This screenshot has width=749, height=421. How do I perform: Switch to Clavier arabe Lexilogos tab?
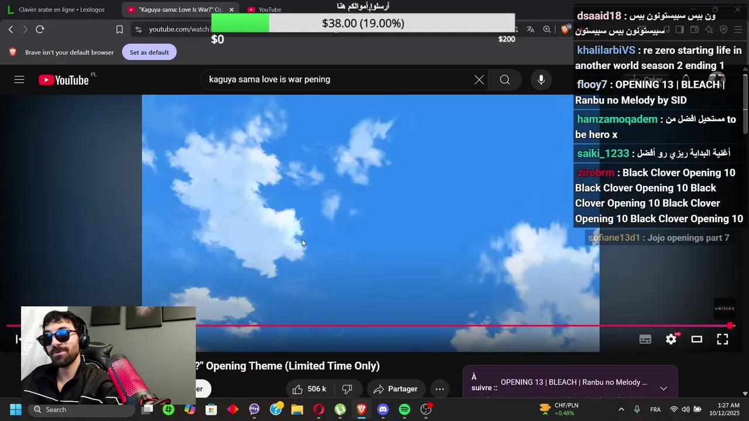coord(61,9)
